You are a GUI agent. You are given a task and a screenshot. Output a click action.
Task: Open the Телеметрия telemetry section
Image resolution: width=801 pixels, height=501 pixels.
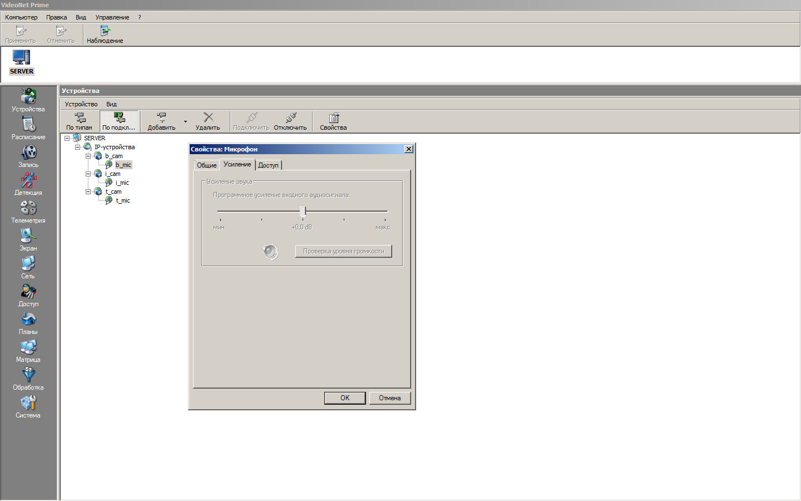(28, 212)
